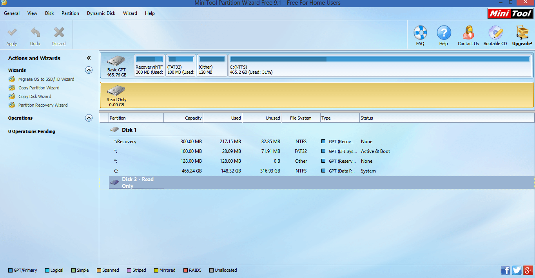
Task: Click the Discard icon
Action: coord(58,35)
